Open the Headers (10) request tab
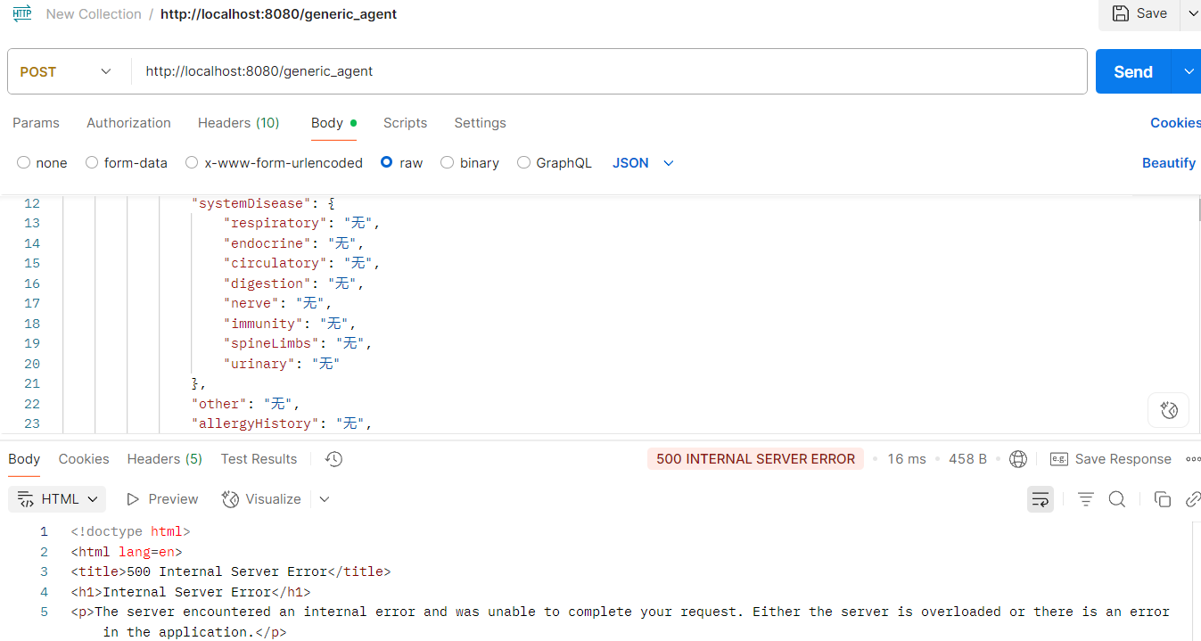The width and height of the screenshot is (1201, 641). click(x=238, y=123)
